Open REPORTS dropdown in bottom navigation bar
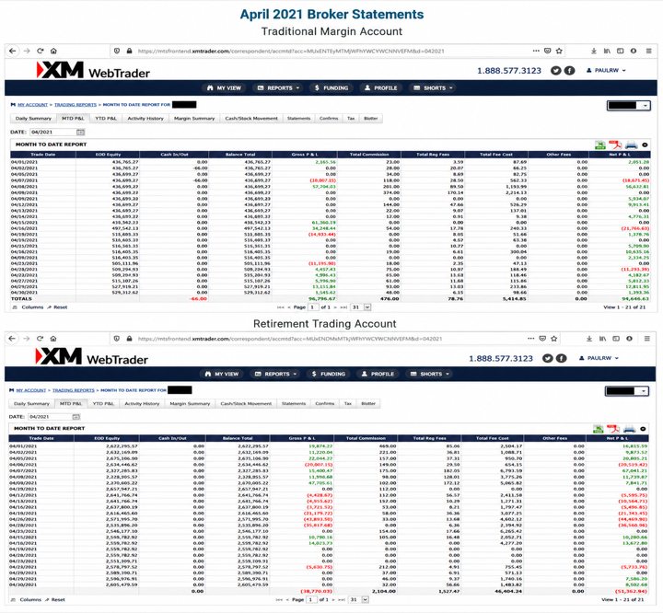The width and height of the screenshot is (663, 613). tap(274, 374)
